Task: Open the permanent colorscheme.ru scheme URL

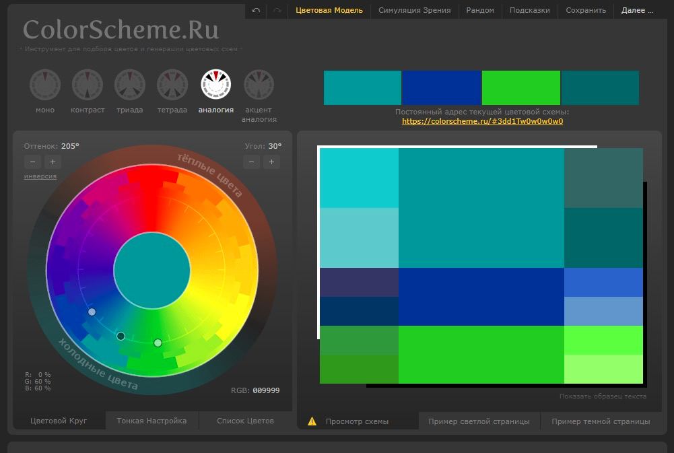Action: pos(482,122)
